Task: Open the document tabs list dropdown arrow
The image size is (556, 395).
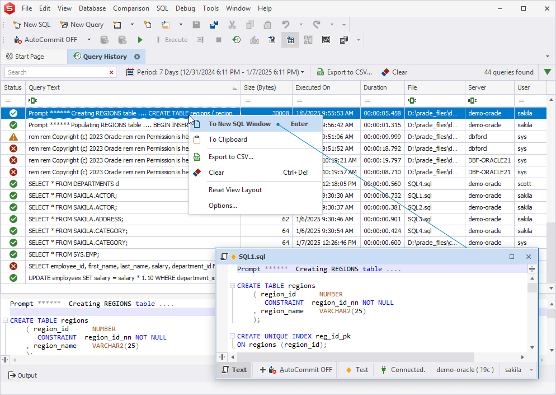Action: point(548,57)
